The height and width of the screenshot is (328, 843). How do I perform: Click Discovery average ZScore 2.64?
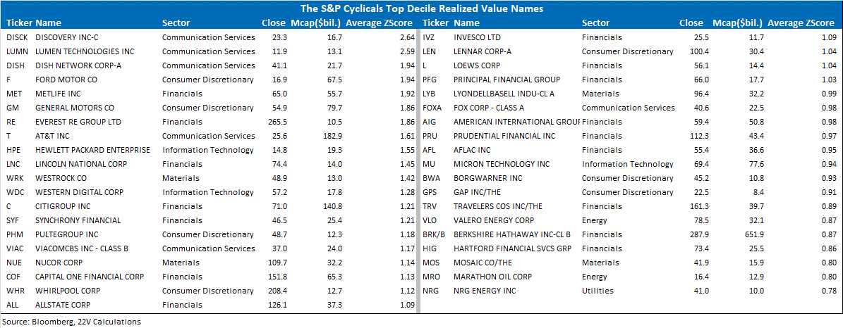tap(406, 37)
